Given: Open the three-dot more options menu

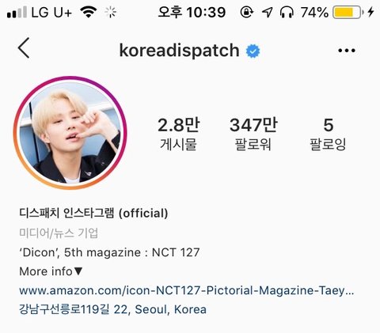Looking at the screenshot, I should tap(347, 50).
